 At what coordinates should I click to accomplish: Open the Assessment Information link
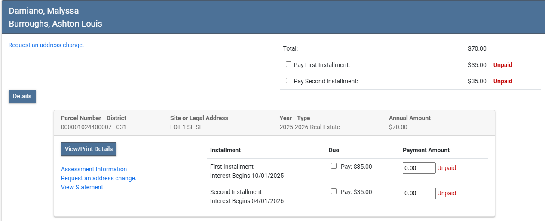click(94, 169)
